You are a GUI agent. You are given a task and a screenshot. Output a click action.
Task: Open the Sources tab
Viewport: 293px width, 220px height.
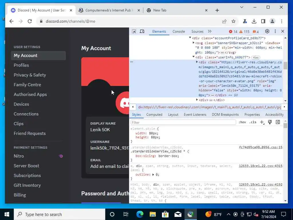(x=197, y=32)
